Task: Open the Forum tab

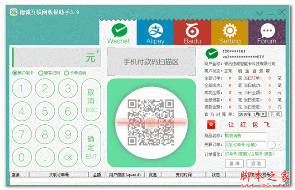Action: [267, 32]
